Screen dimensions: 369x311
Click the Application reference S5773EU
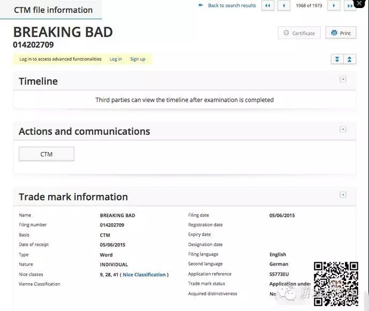pyautogui.click(x=279, y=274)
